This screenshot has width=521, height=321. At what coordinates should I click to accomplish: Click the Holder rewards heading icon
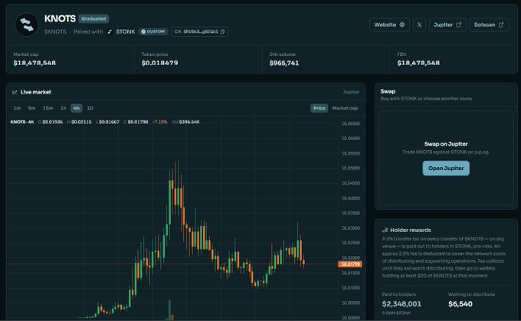coord(385,230)
